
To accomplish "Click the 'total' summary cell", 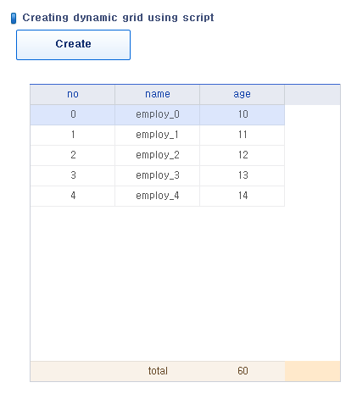I will pos(157,371).
